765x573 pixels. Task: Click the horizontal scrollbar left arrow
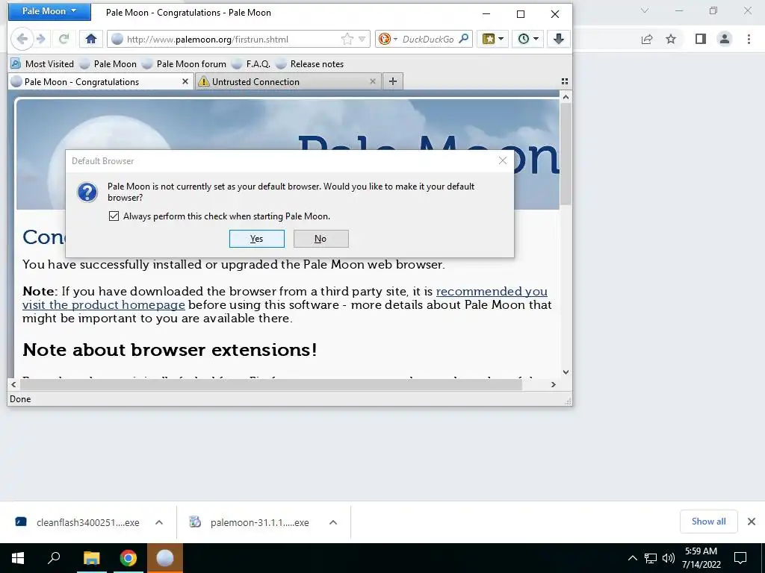[13, 384]
